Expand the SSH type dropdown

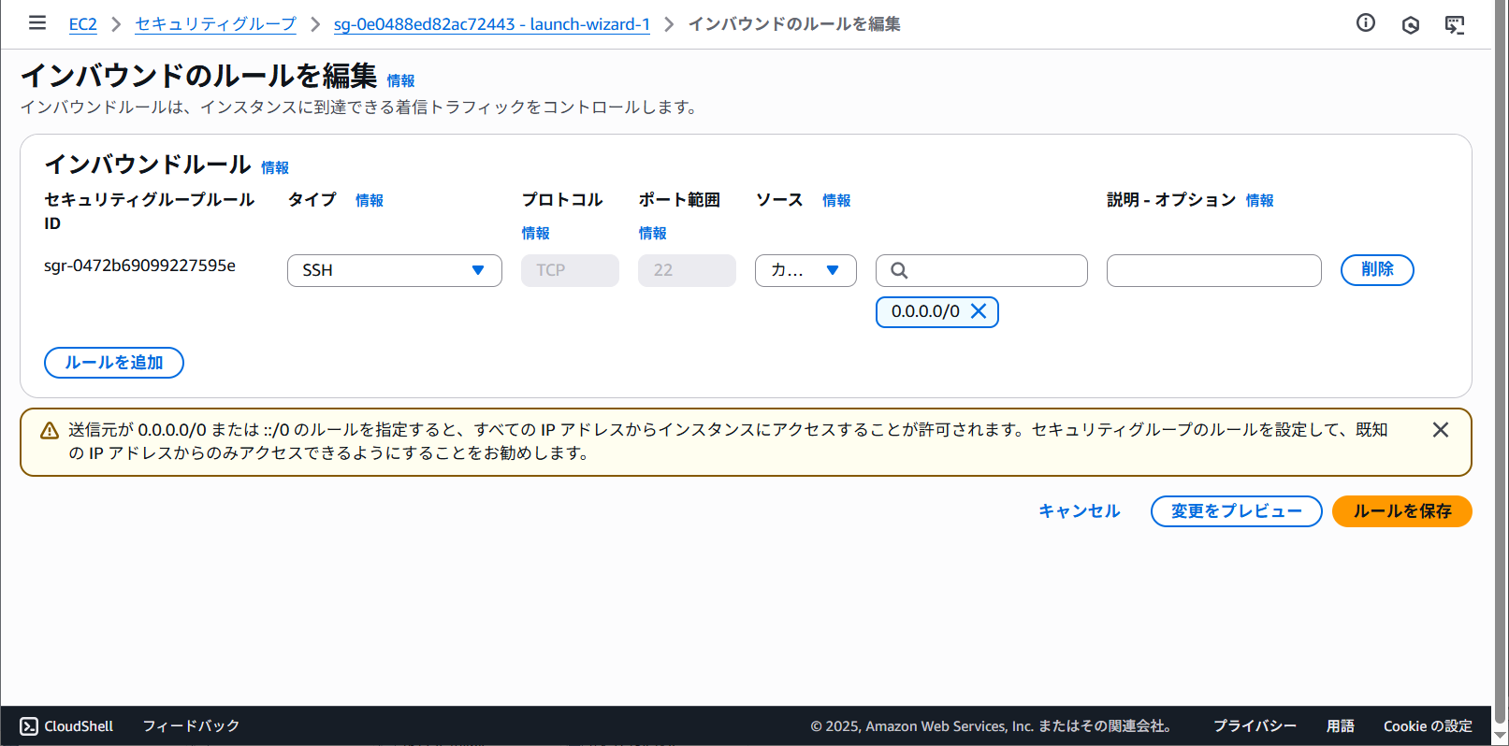click(x=394, y=270)
